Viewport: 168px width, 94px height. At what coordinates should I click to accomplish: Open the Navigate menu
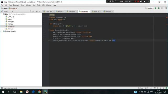click(x=16, y=5)
